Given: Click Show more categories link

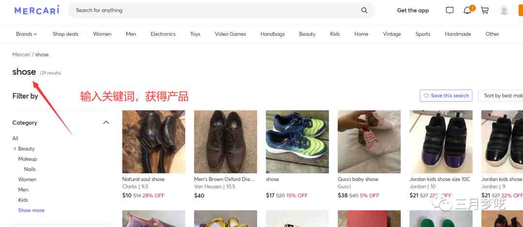Looking at the screenshot, I should (x=31, y=211).
